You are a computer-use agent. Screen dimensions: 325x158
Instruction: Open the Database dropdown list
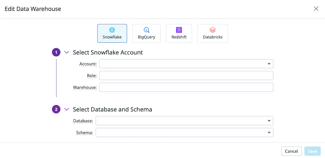(x=269, y=121)
